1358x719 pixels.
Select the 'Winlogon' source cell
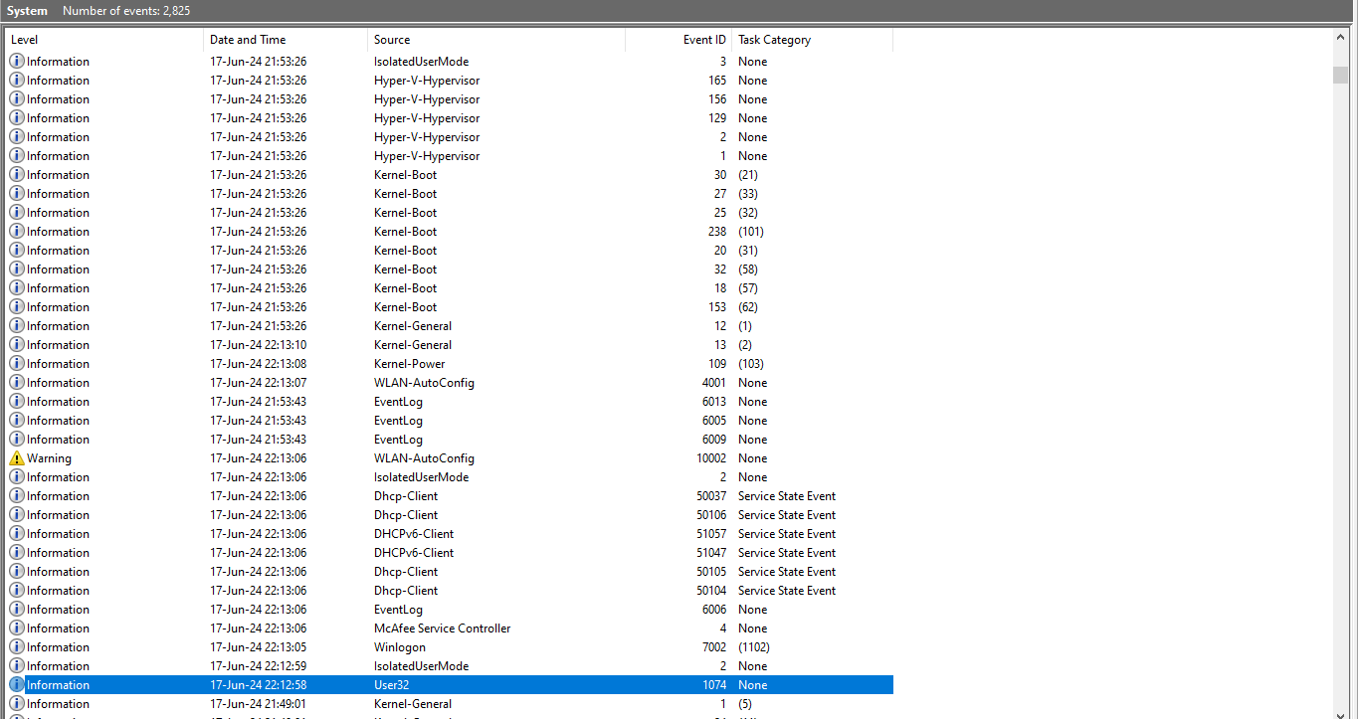point(400,647)
